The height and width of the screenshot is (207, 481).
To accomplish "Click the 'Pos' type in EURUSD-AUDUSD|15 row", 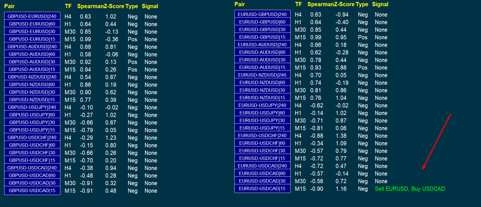I will 363,68.
